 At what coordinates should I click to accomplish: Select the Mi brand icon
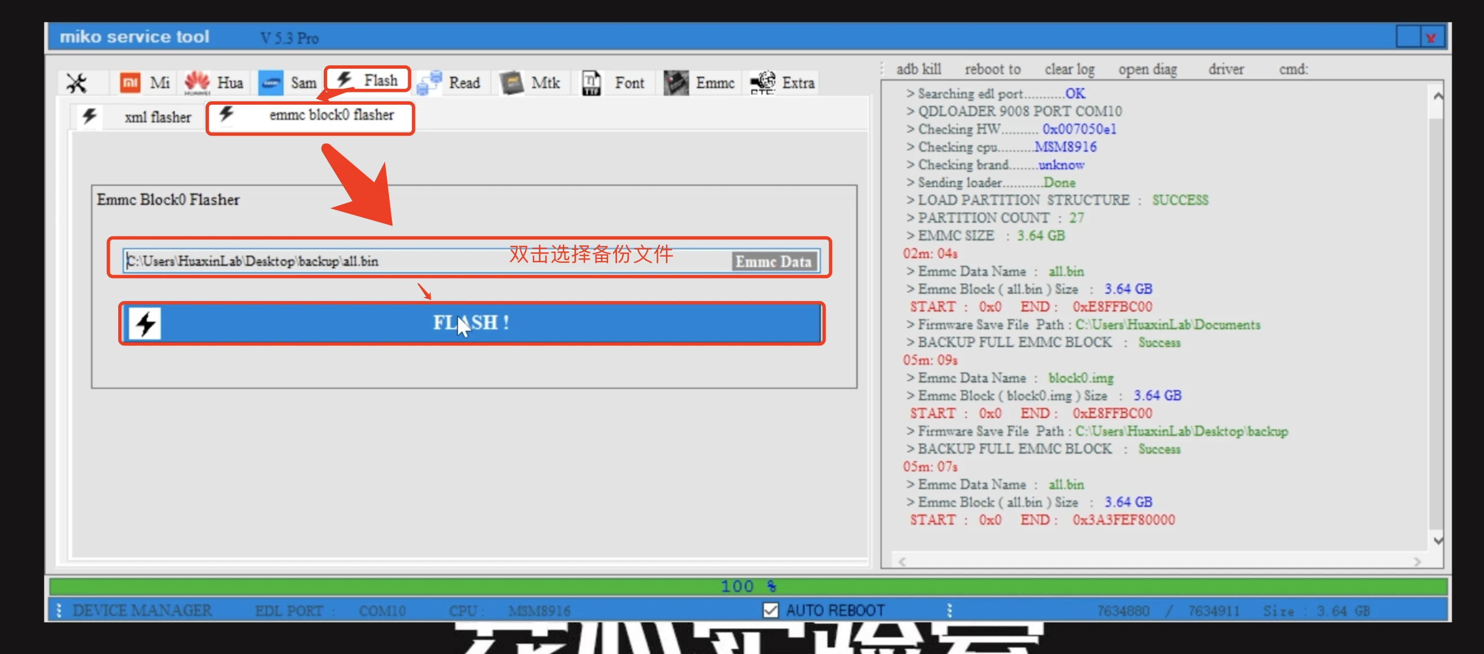click(144, 82)
